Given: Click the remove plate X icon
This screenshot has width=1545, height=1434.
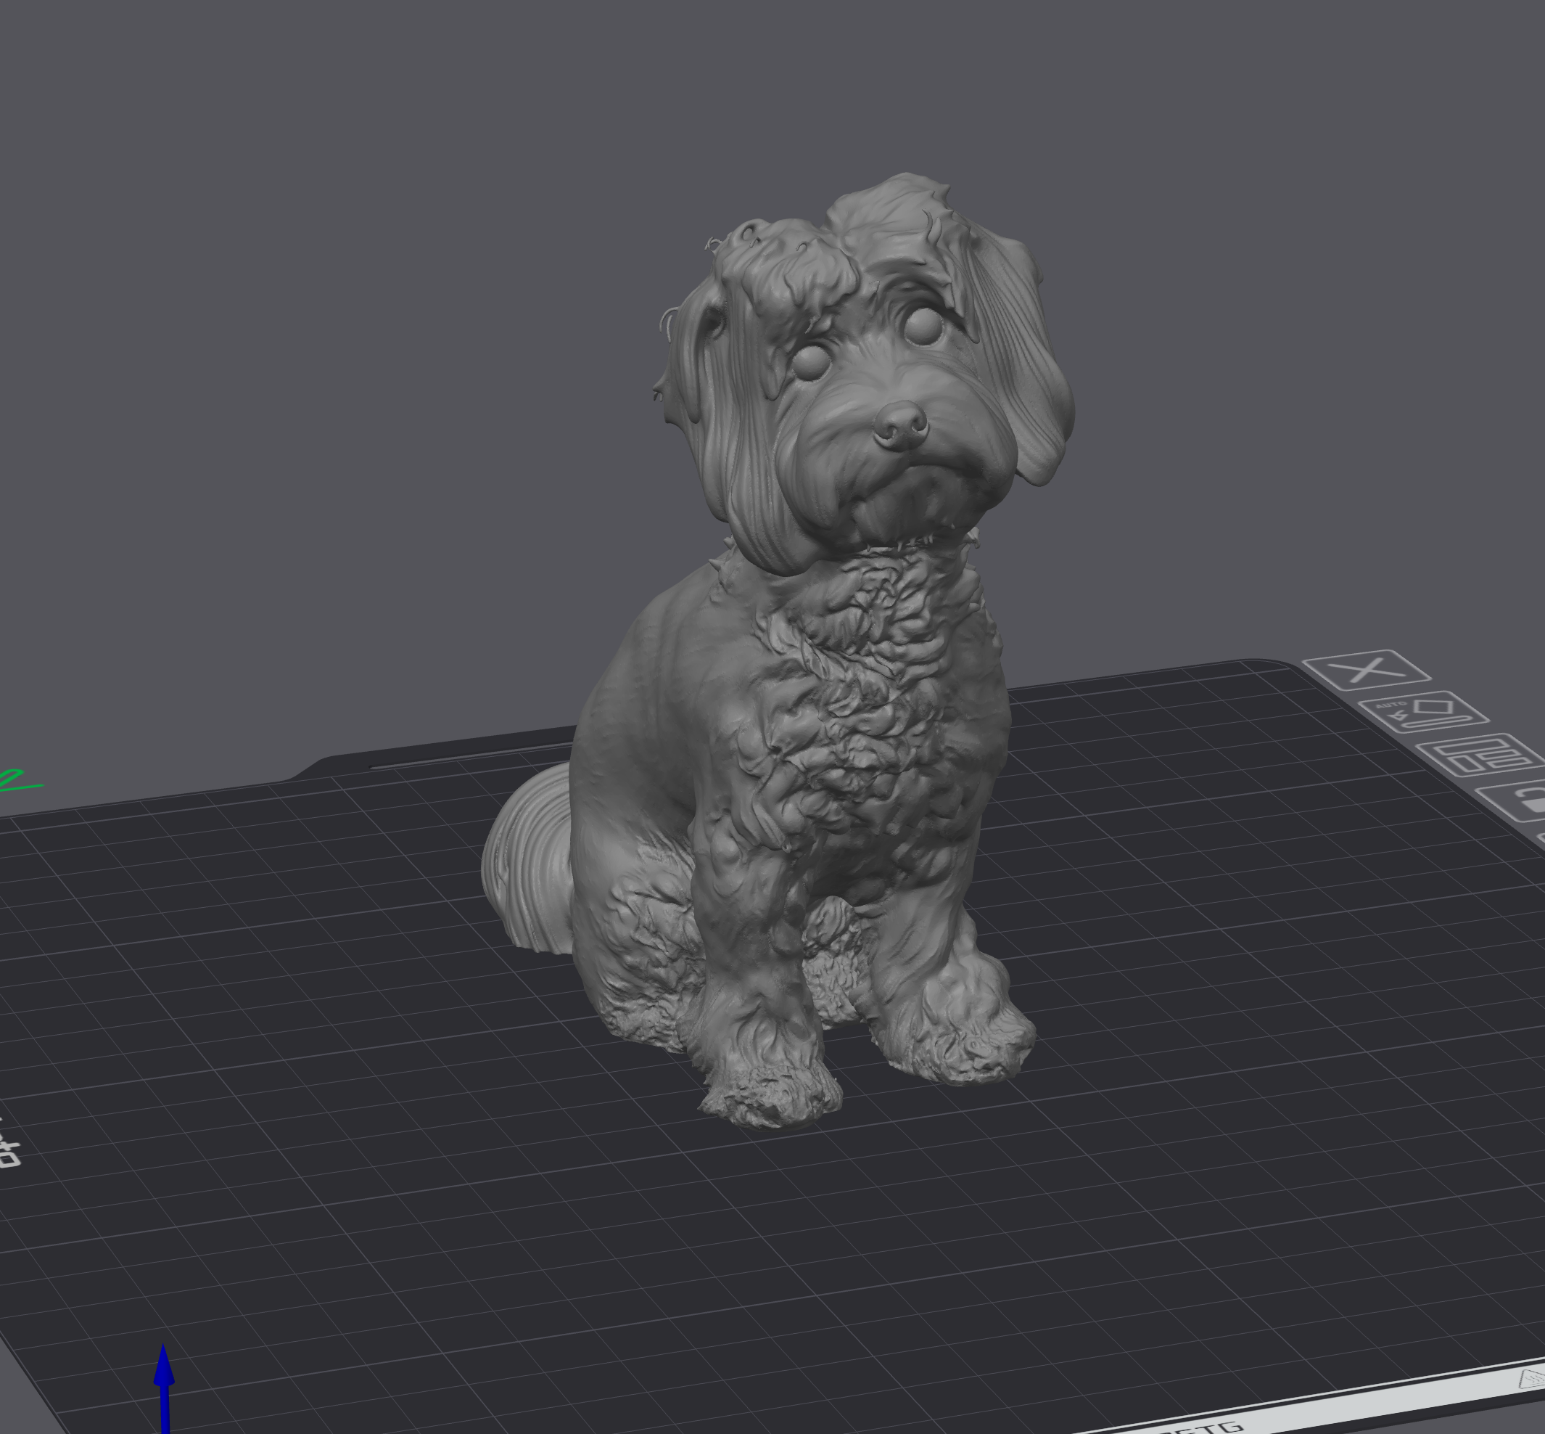Looking at the screenshot, I should (1366, 670).
